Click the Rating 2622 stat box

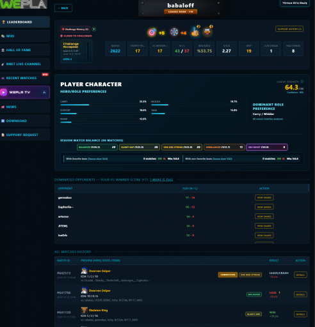[115, 49]
